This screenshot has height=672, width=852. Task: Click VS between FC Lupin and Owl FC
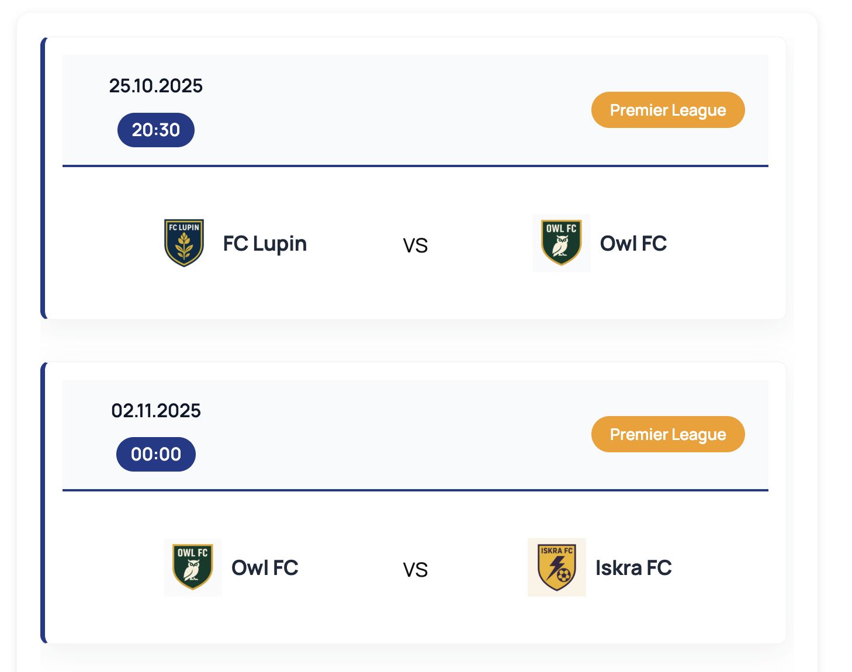click(415, 245)
